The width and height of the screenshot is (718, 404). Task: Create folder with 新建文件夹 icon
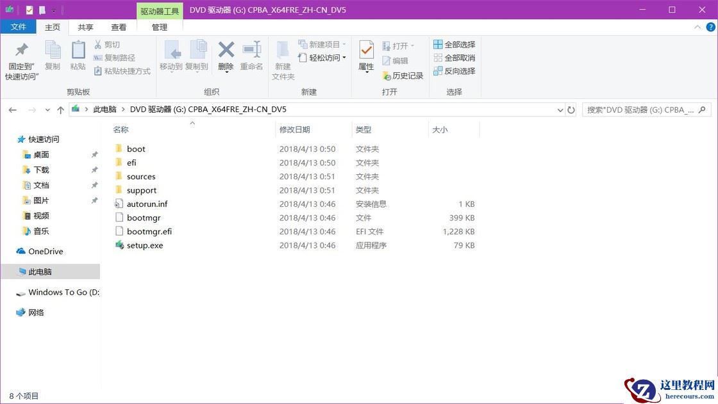(x=283, y=56)
